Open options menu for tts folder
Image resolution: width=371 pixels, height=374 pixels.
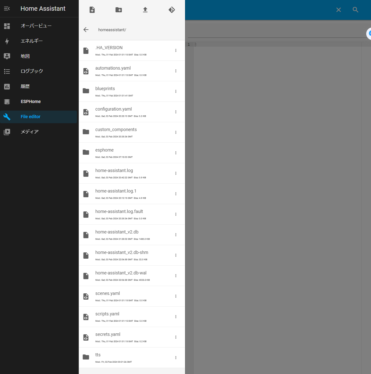[176, 358]
